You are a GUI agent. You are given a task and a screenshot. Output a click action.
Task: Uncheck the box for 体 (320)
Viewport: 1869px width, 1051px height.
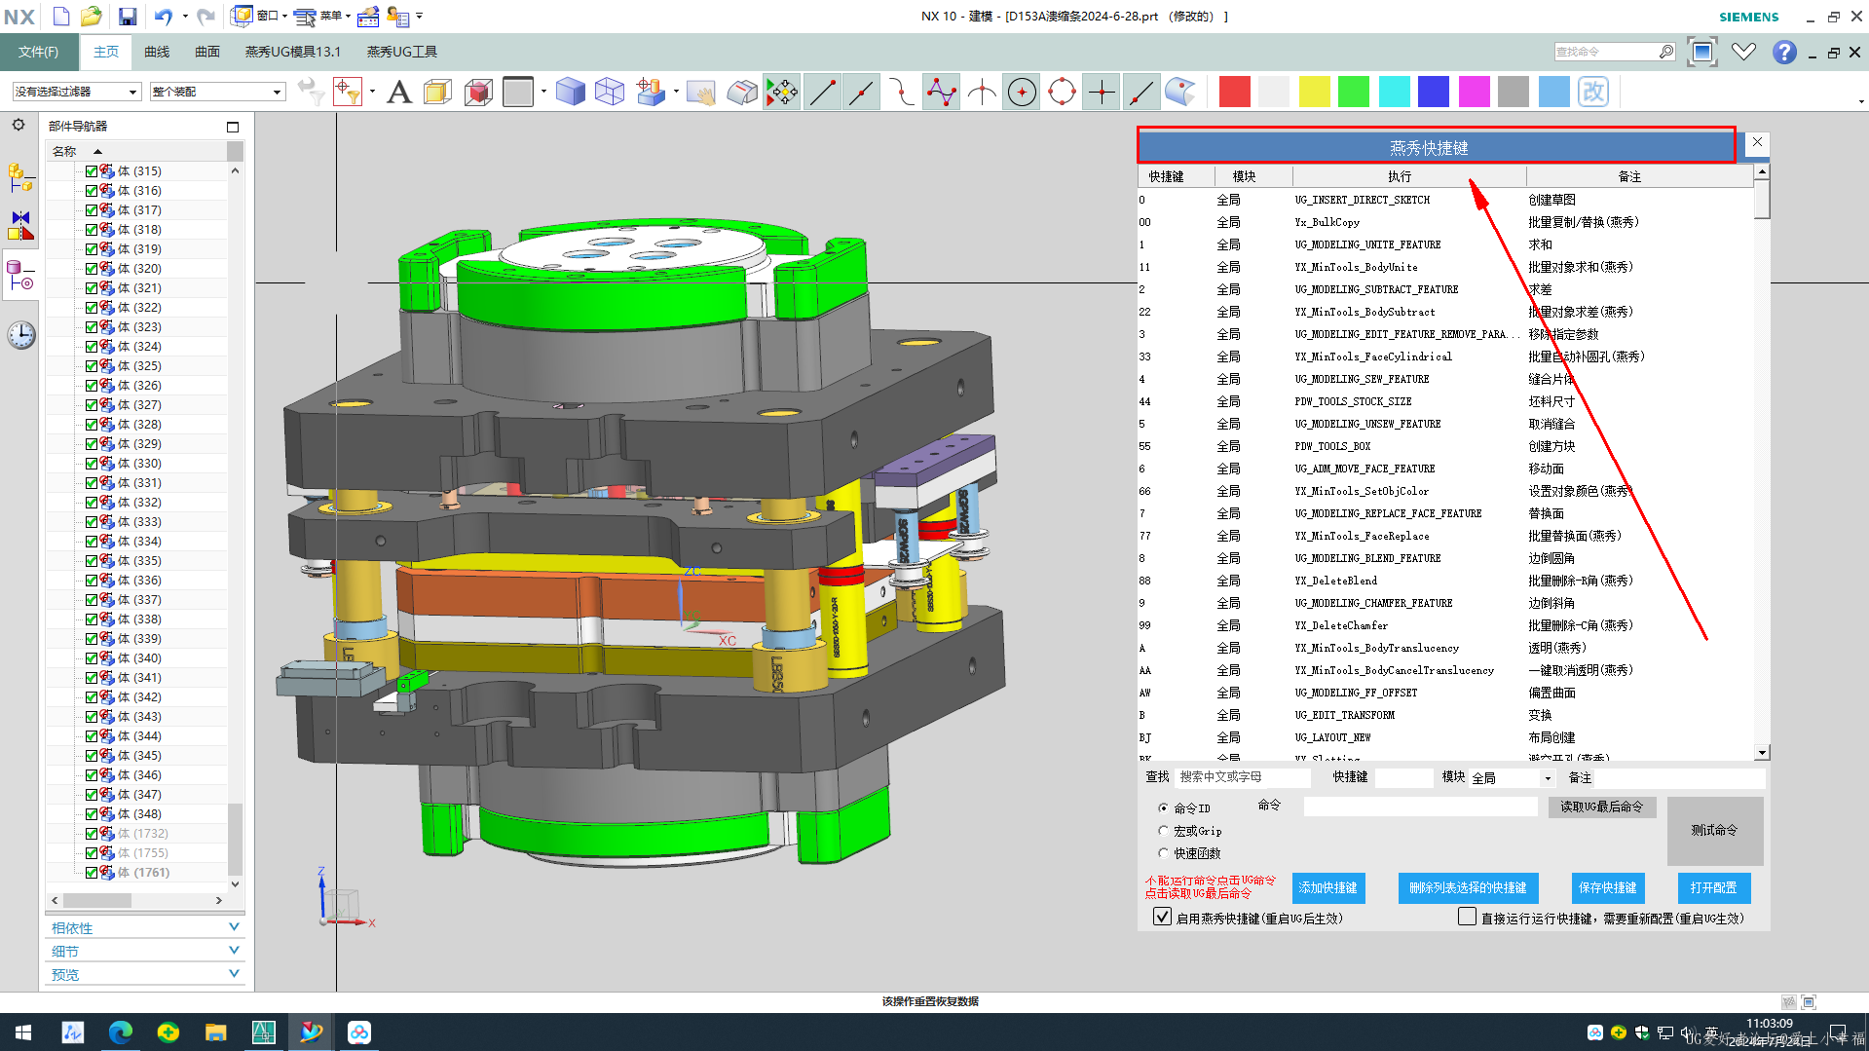[x=92, y=268]
